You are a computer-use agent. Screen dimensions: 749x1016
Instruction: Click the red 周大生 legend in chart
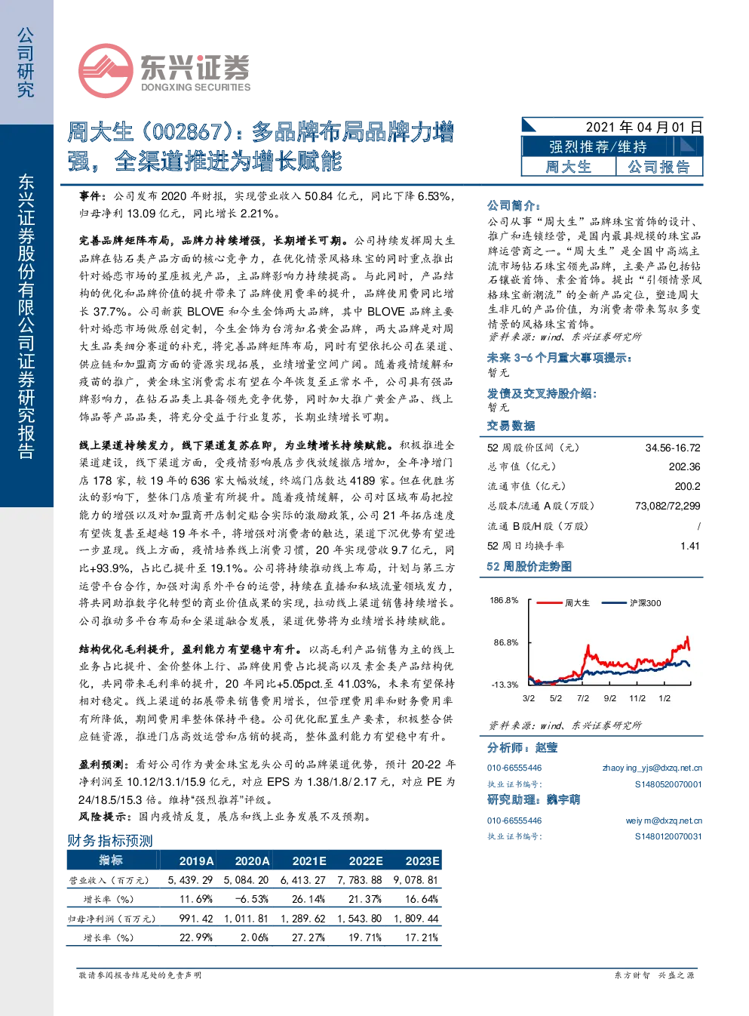pyautogui.click(x=563, y=603)
